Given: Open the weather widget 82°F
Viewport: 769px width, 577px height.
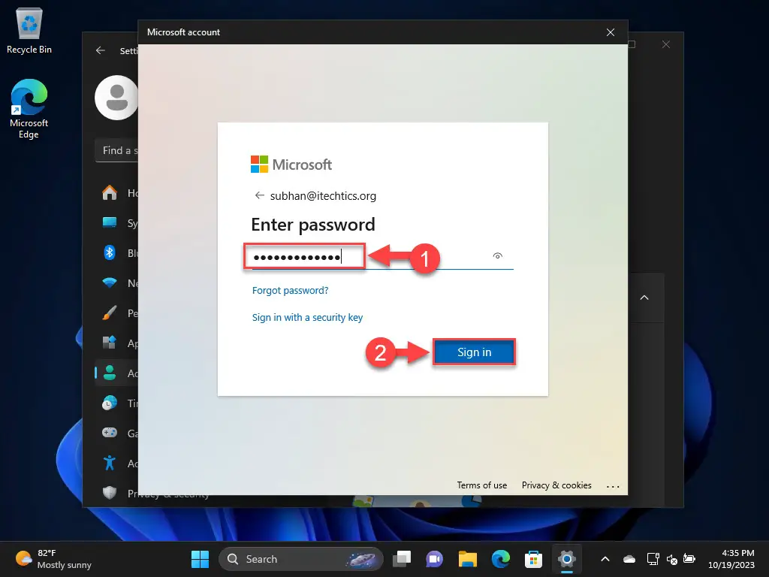Looking at the screenshot, I should 53,559.
